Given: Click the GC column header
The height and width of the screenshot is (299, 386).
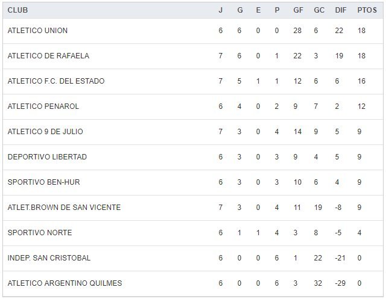Looking at the screenshot, I should click(x=319, y=10).
